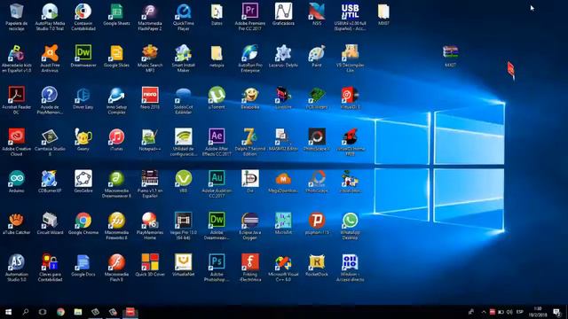Open the volume control in the tray

click(509, 312)
